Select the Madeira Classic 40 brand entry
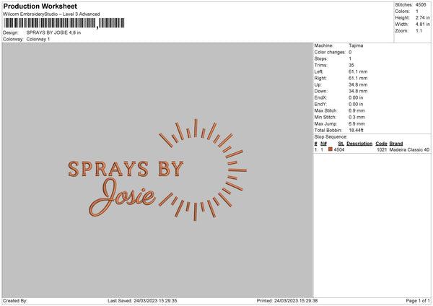 click(409, 149)
